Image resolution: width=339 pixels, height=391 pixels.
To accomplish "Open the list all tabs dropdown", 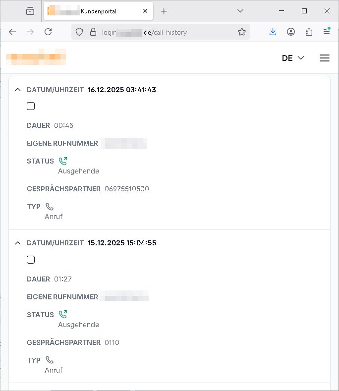I will click(240, 11).
